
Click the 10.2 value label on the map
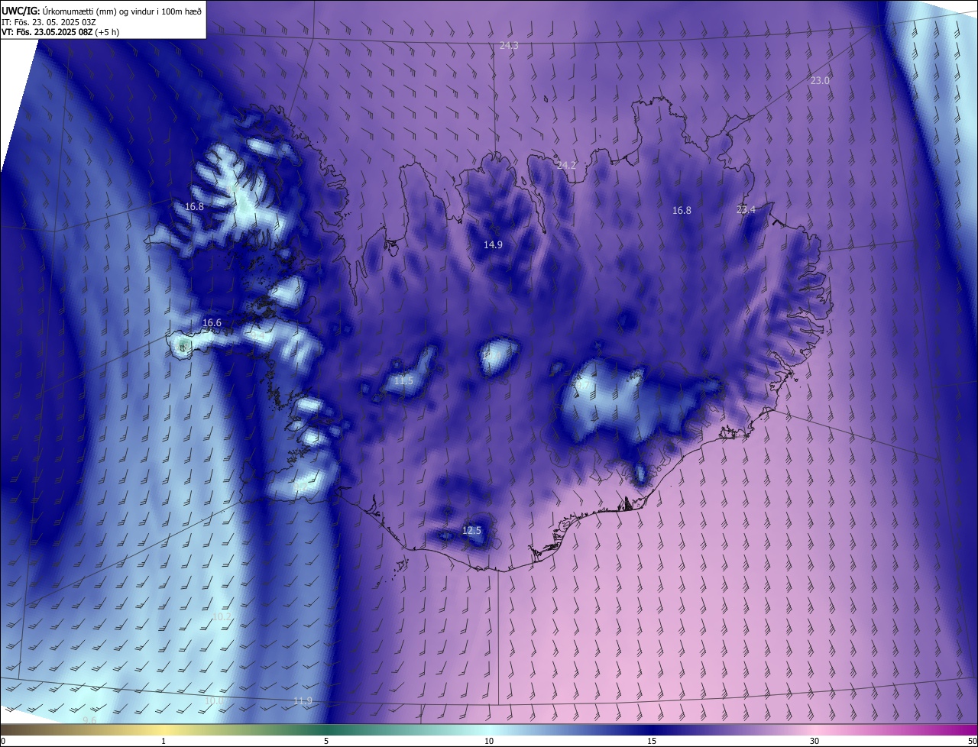coord(222,616)
